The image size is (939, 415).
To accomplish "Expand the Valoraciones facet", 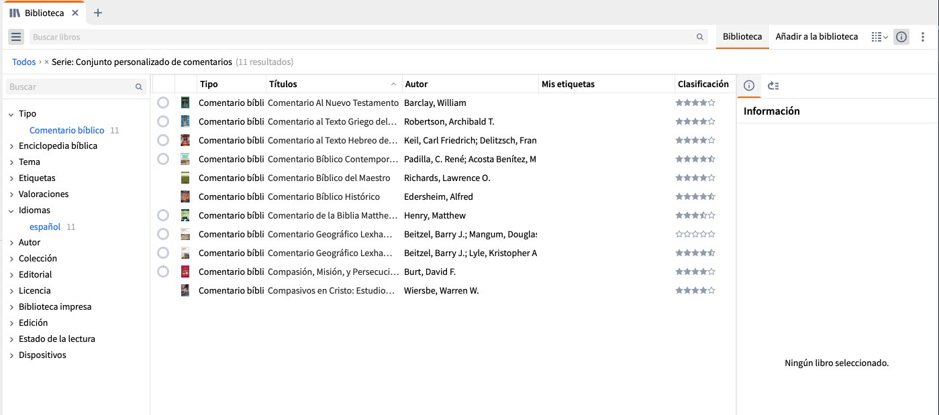I will [x=11, y=194].
